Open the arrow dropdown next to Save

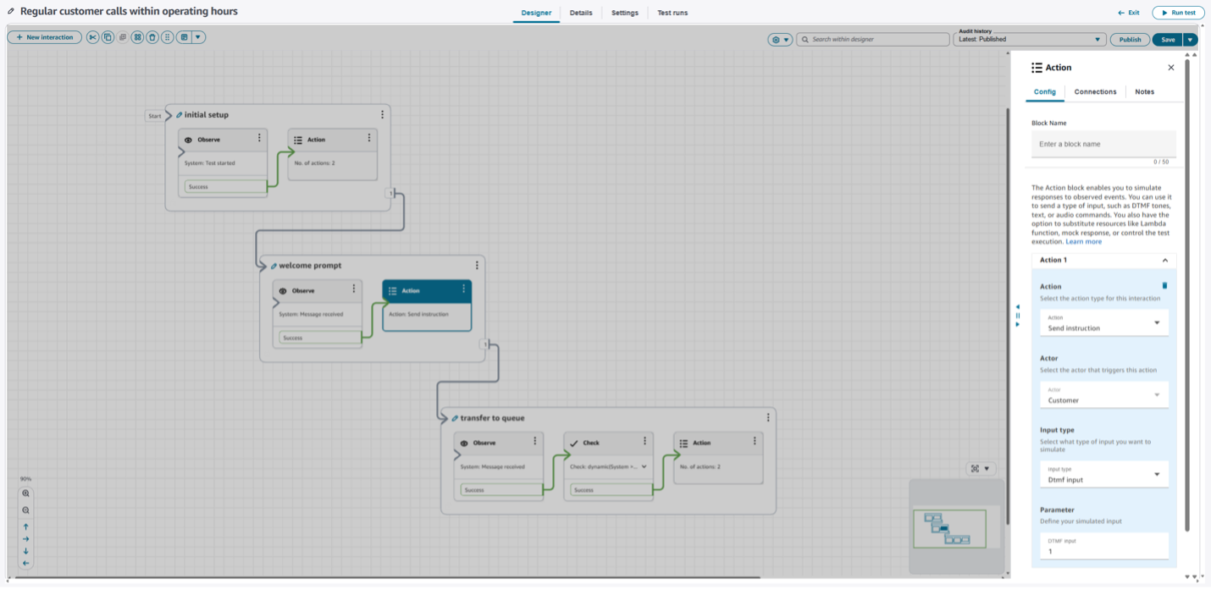tap(1191, 40)
